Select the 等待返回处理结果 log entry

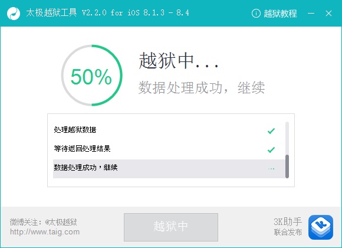click(x=169, y=149)
